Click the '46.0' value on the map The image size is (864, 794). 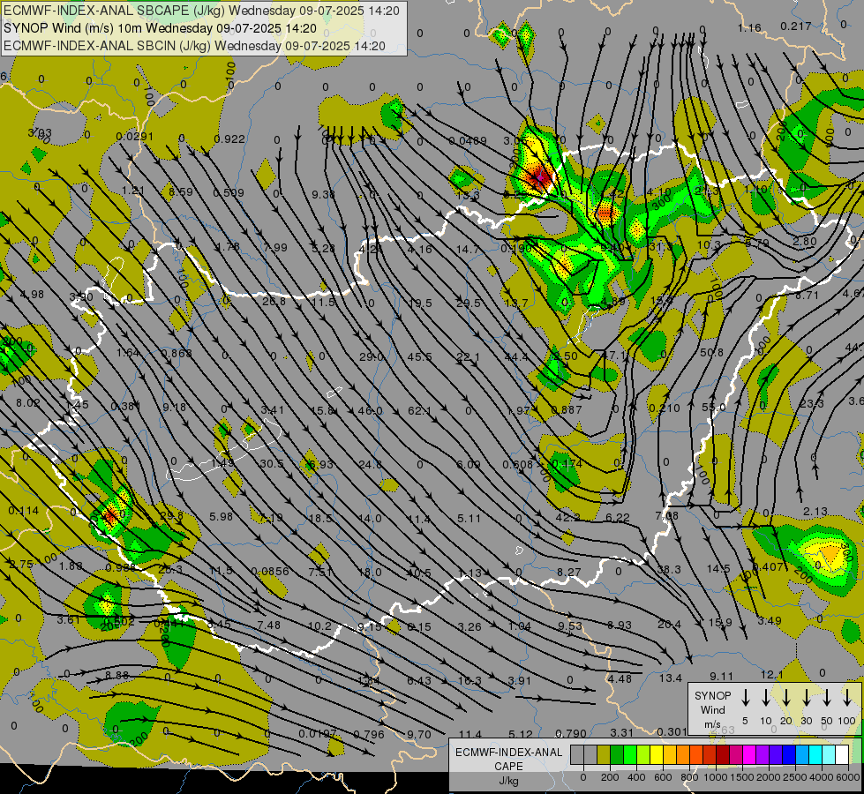pyautogui.click(x=371, y=410)
